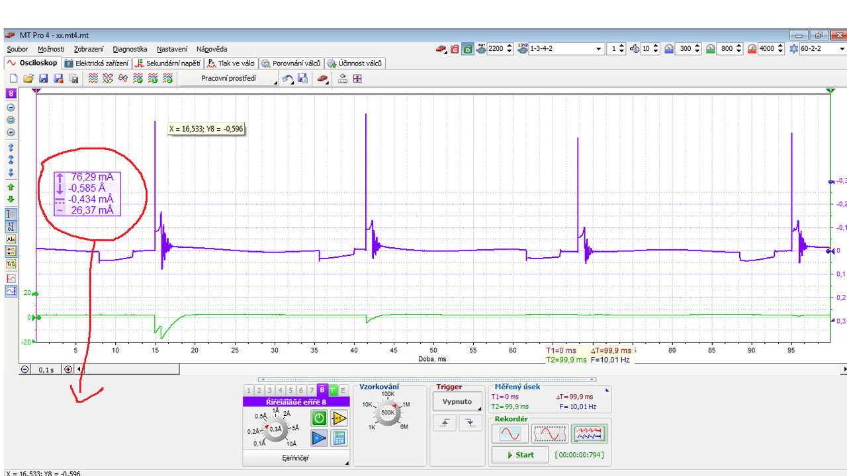Image resolution: width=847 pixels, height=476 pixels.
Task: Click the green up arrow icon on the sidebar
Action: point(11,188)
